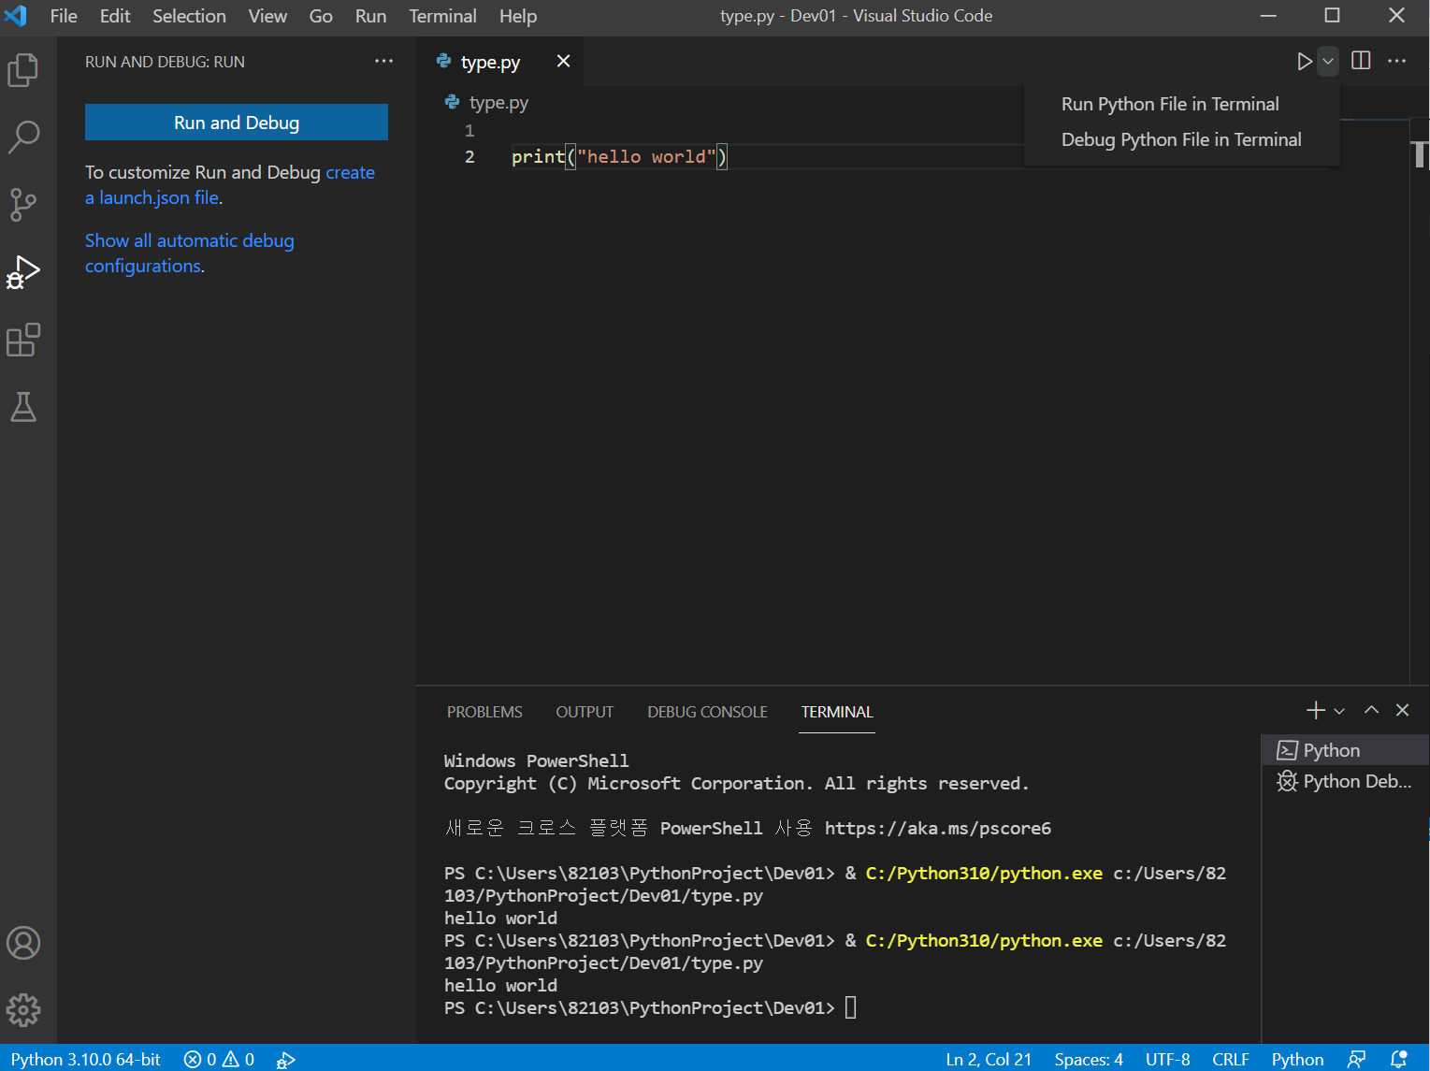Click Spaces: 4 indentation setting
The width and height of the screenshot is (1430, 1071).
coord(1089,1059)
